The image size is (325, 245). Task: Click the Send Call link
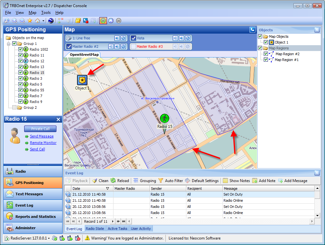pyautogui.click(x=37, y=149)
